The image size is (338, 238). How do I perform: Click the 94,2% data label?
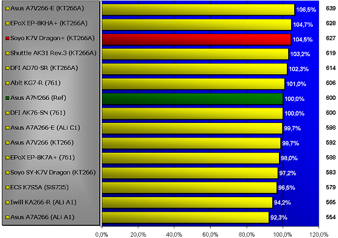[282, 203]
